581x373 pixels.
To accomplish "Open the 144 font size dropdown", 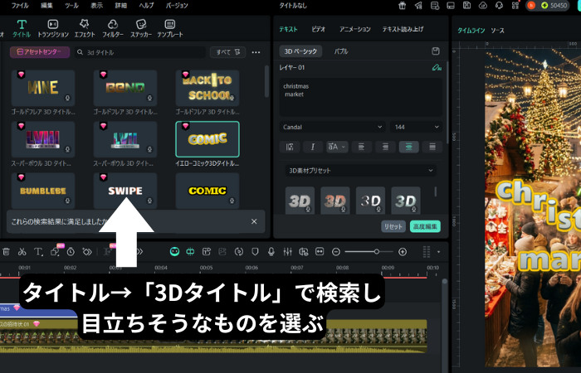I will 416,127.
